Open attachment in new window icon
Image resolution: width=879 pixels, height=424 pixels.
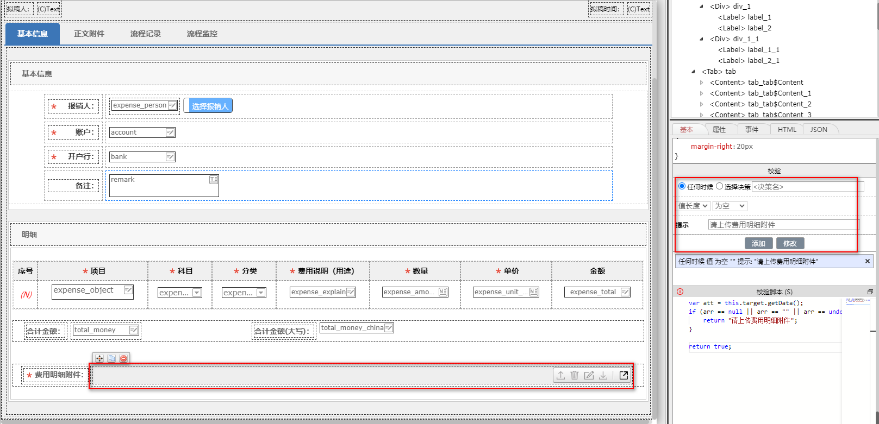624,375
